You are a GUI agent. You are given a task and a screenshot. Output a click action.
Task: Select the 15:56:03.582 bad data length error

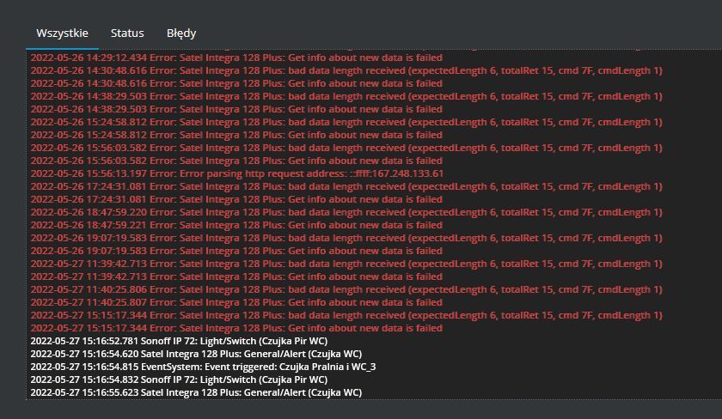click(x=346, y=148)
